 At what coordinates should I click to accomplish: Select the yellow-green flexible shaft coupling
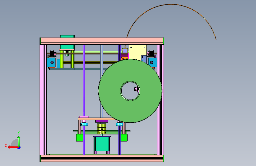pyautogui.click(x=102, y=129)
